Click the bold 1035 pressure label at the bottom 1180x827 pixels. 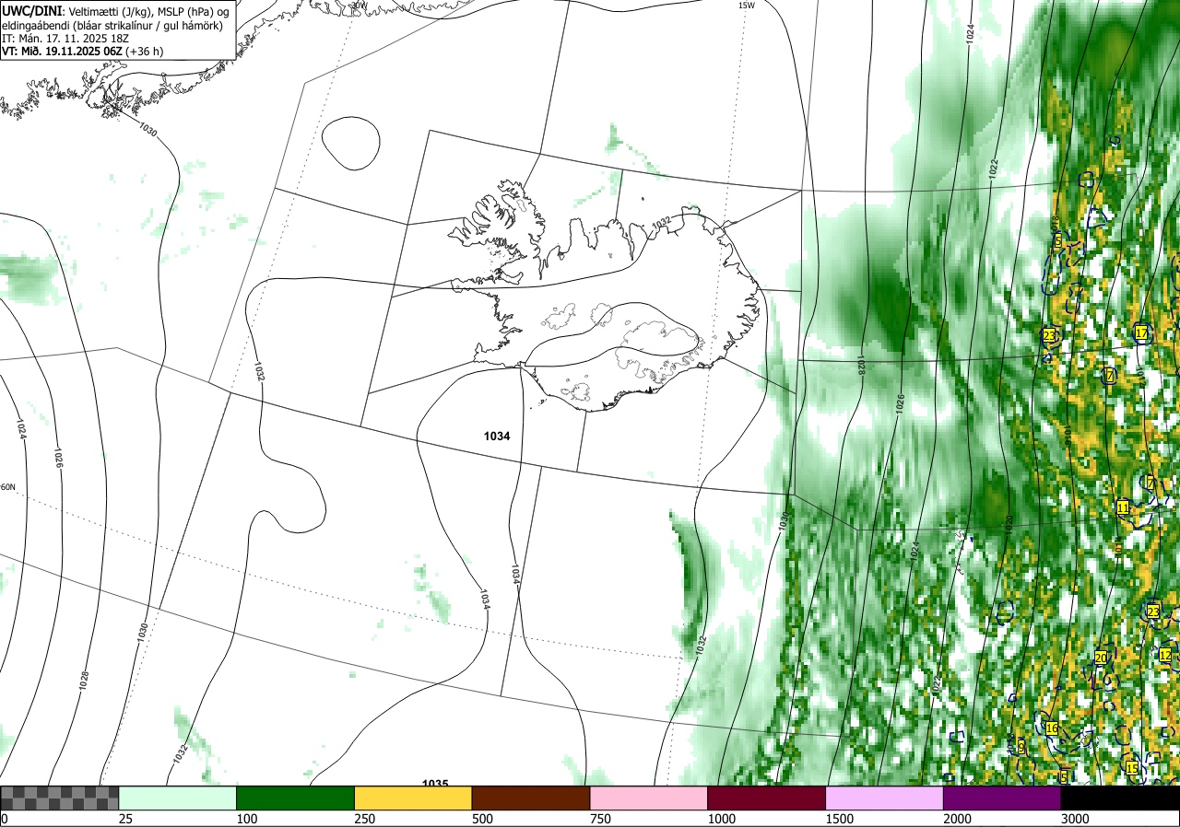pos(435,783)
